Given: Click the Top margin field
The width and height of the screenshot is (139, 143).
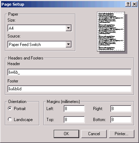Looking at the screenshot, I should (74, 120).
